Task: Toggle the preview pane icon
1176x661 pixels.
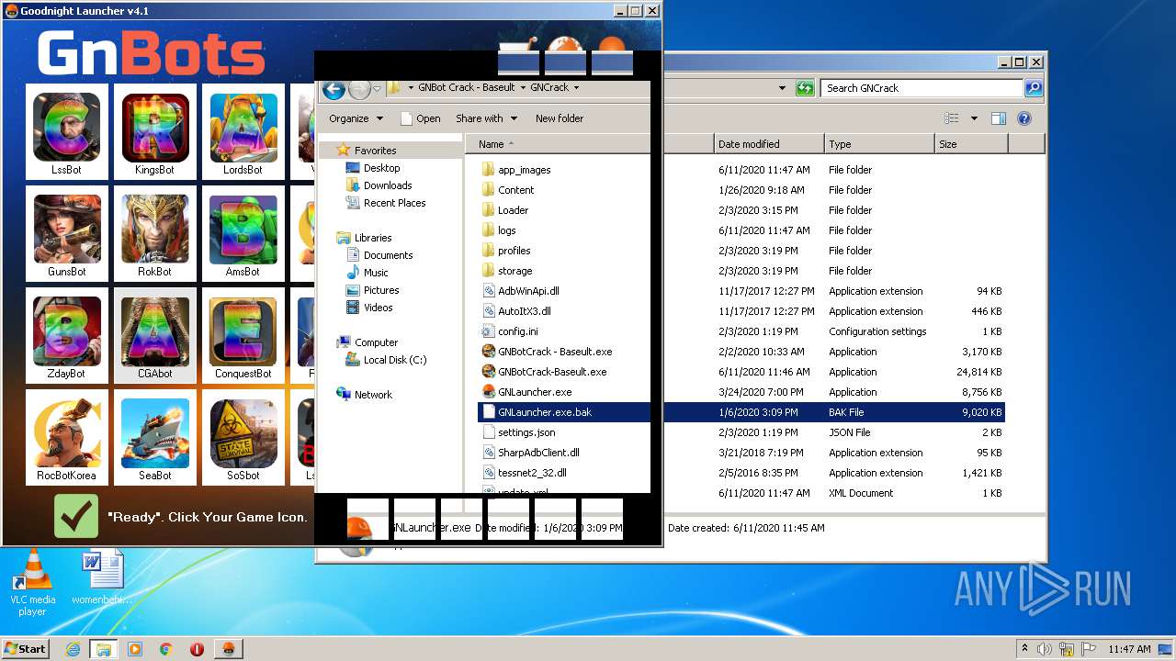Action: click(999, 118)
